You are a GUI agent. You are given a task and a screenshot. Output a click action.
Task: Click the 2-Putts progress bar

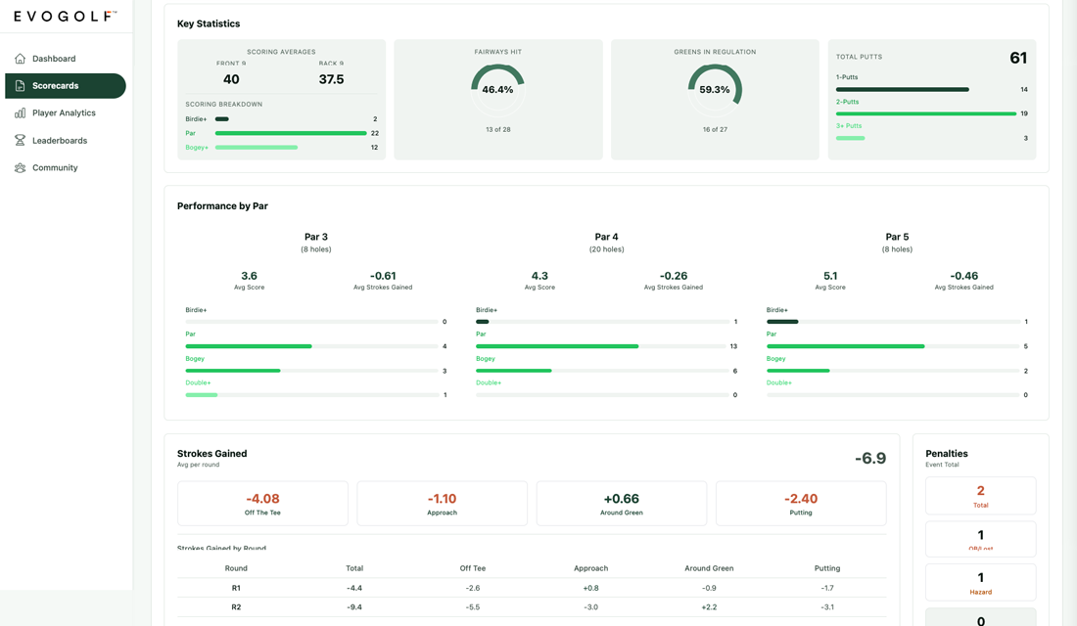926,113
